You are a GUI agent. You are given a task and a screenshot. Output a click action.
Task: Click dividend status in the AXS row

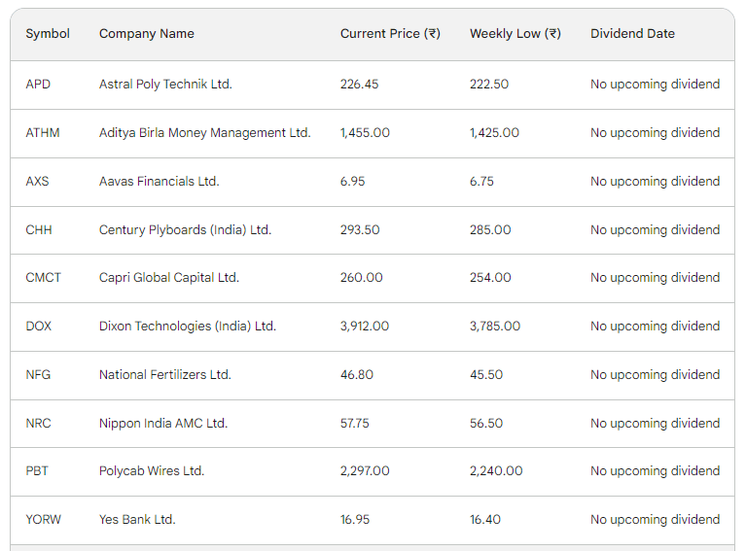pos(656,181)
